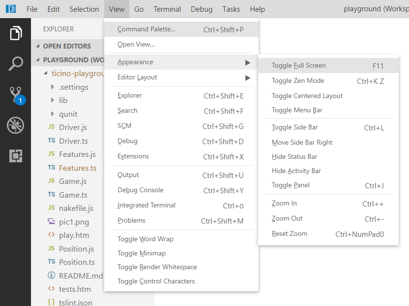Open the Appearance submenu arrow
409x306 pixels.
coord(248,63)
